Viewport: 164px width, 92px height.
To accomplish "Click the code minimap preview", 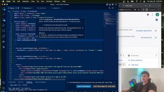I will point(110,19).
